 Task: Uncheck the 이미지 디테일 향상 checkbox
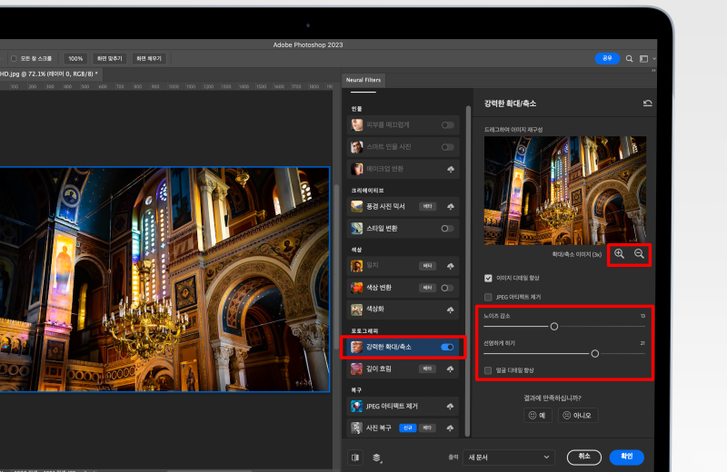click(488, 278)
